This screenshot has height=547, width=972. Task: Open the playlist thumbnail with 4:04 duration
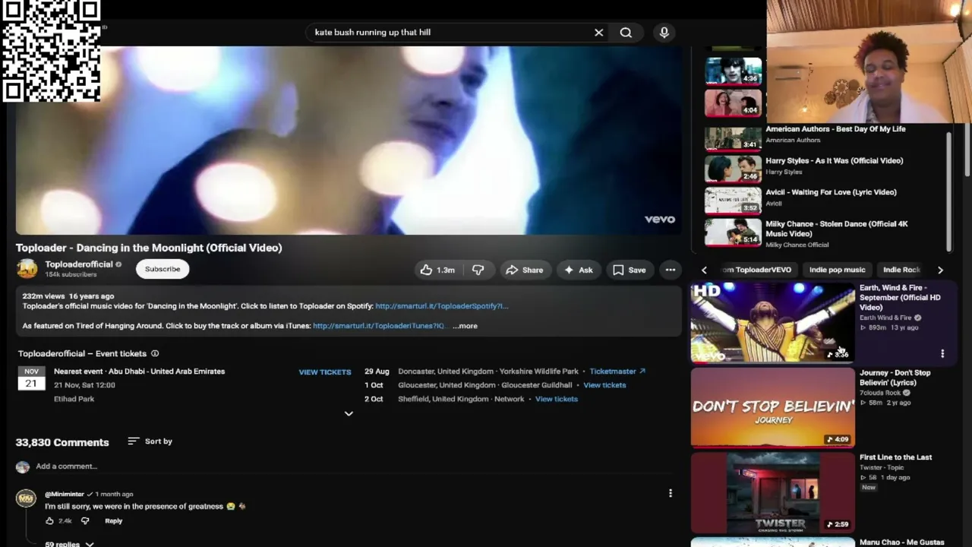tap(734, 103)
